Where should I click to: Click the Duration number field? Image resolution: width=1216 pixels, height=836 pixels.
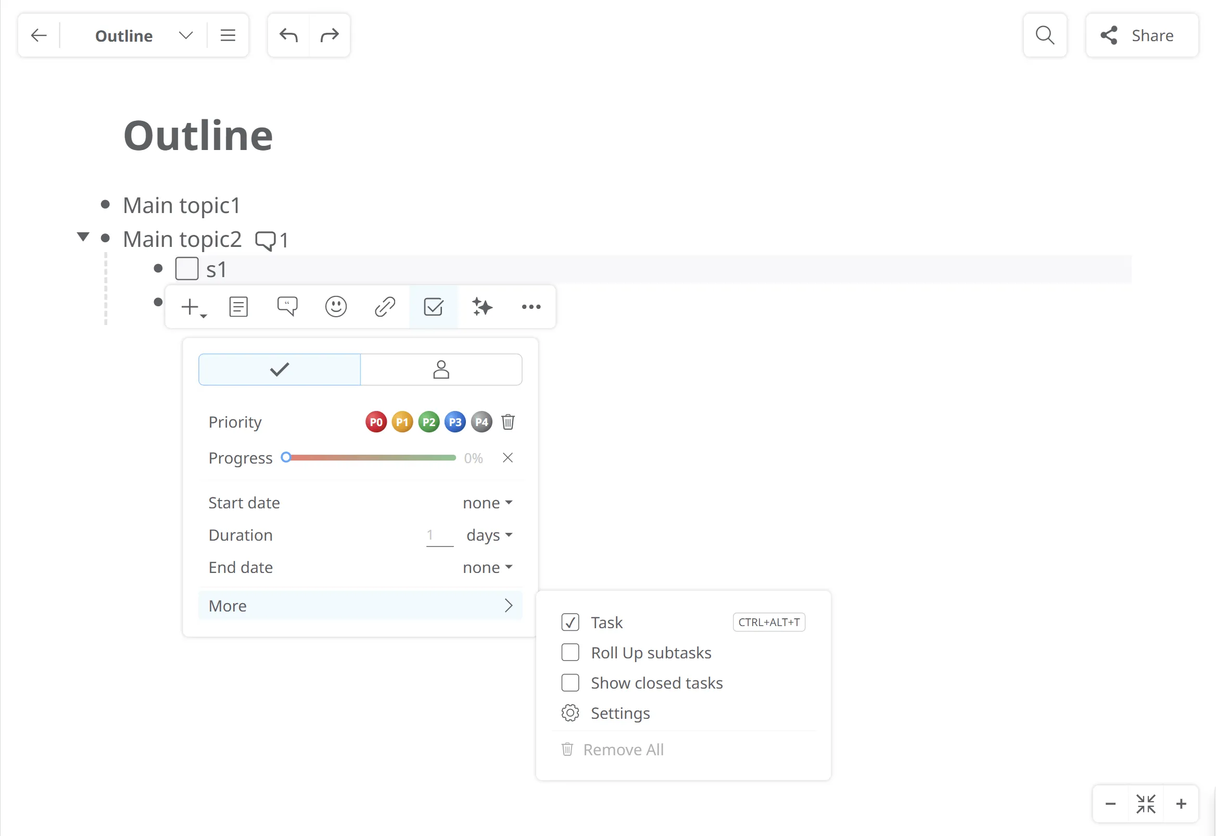click(439, 535)
